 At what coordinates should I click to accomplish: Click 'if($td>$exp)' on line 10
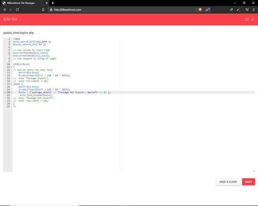pyautogui.click(x=21, y=64)
